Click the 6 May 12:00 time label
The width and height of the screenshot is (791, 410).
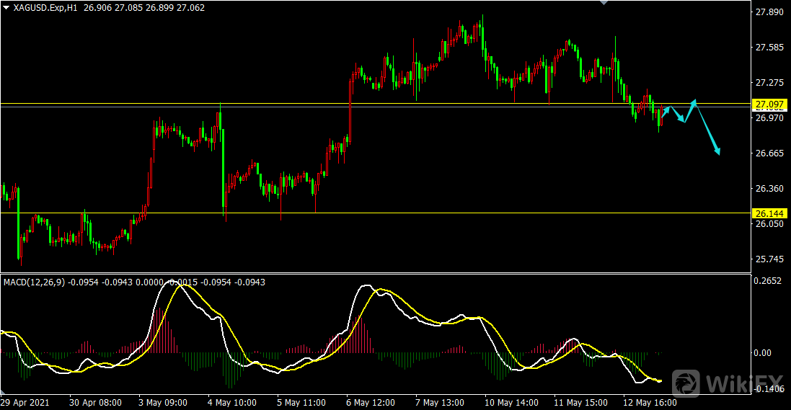(x=371, y=403)
